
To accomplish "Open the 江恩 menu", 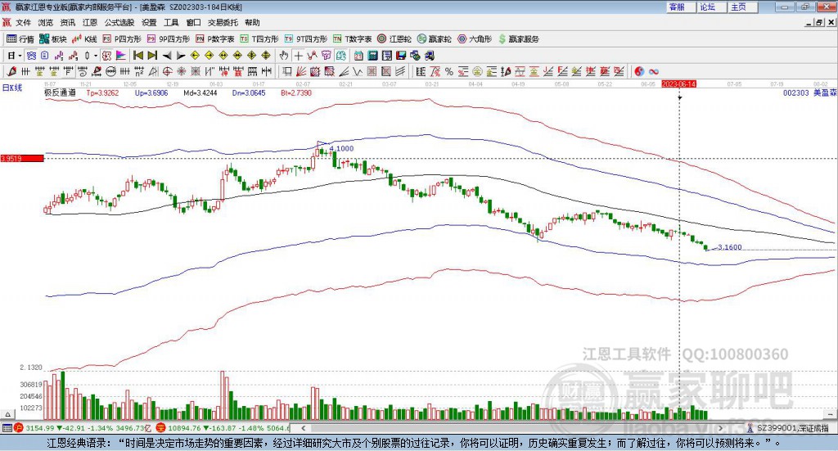I will pos(90,22).
